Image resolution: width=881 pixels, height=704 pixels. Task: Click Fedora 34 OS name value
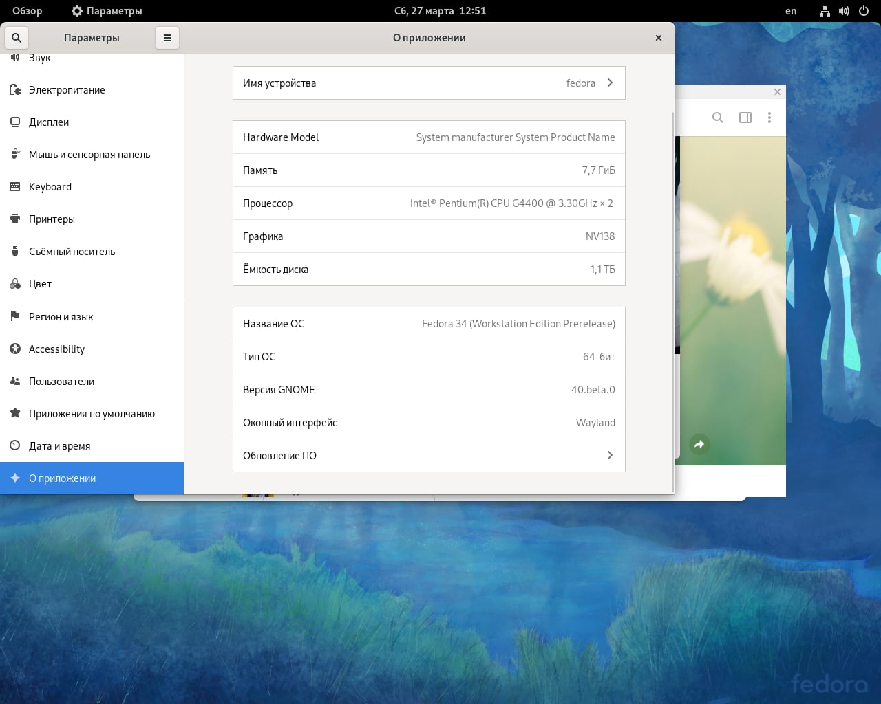click(x=518, y=323)
